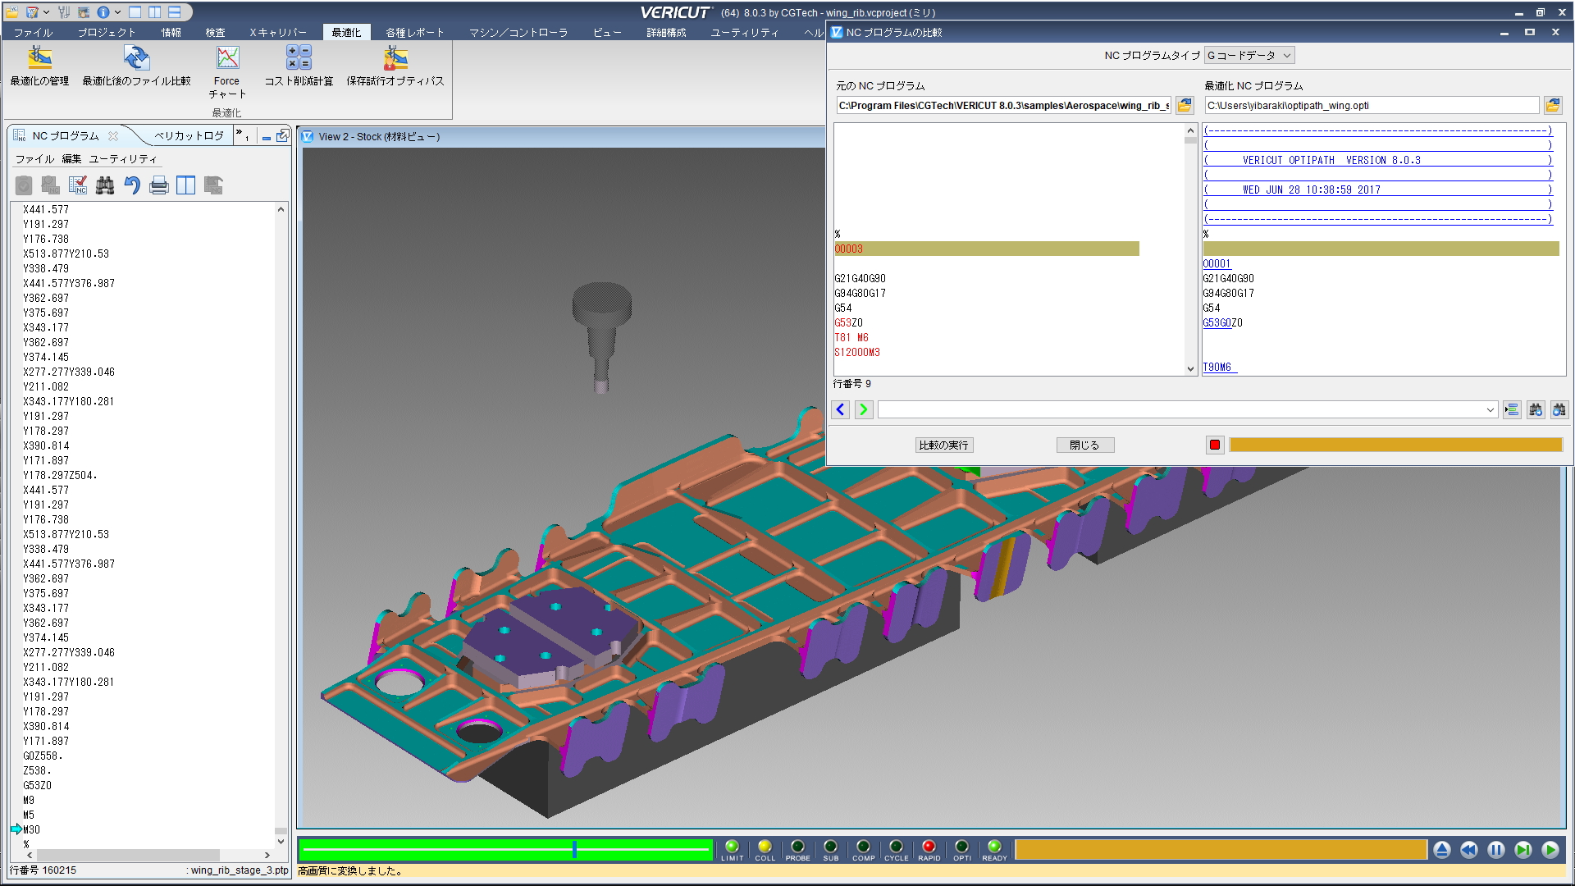Toggle the LIMIT status light

(x=732, y=850)
